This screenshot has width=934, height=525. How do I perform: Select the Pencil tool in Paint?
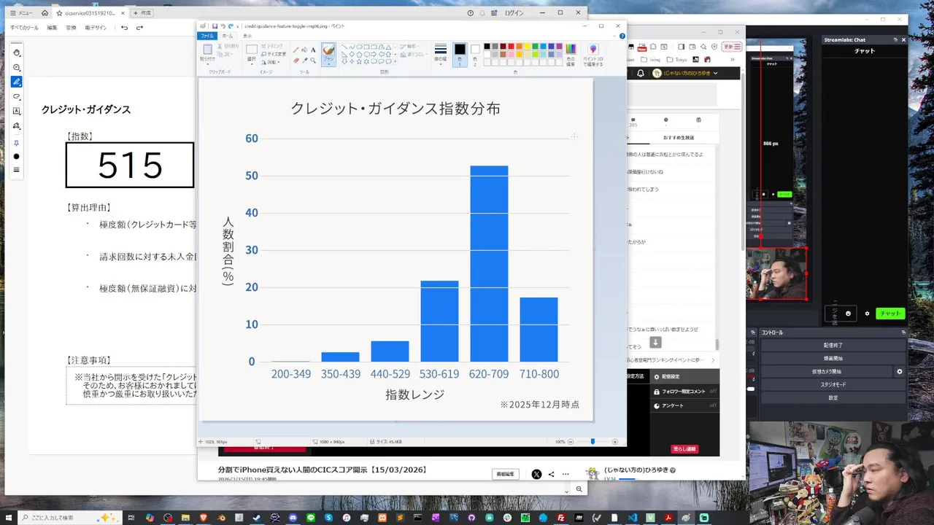296,50
